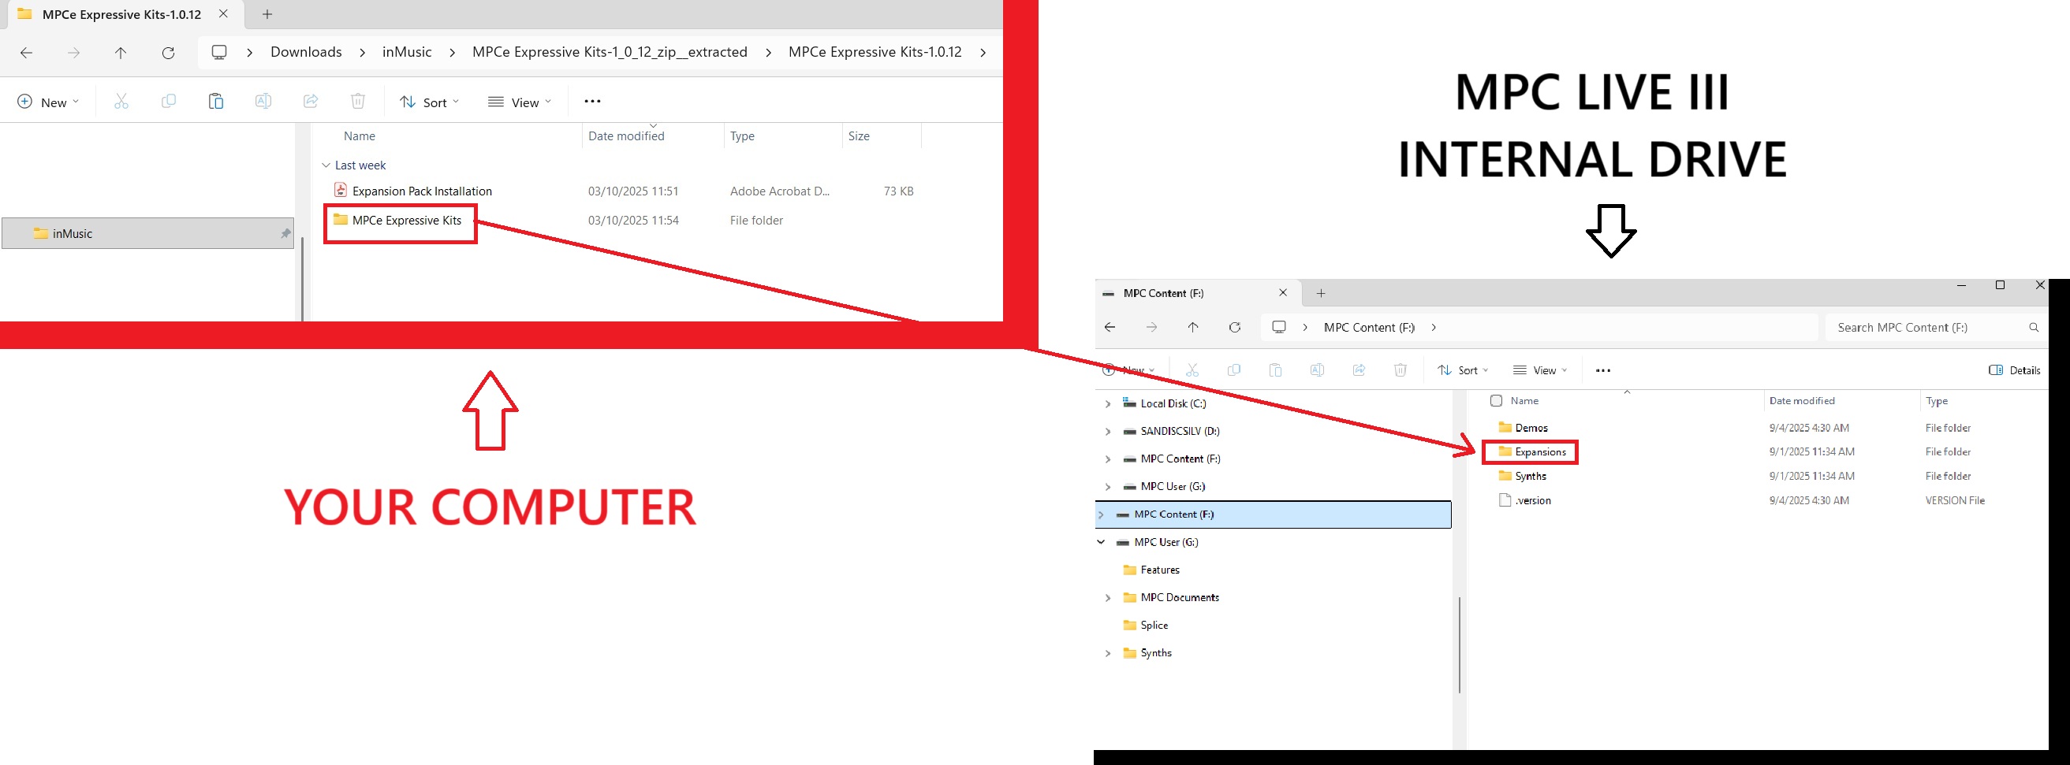Click chevron after MPCe Expressive Kits-1.0.12 breadcrumb
The image size is (2070, 765).
point(983,53)
